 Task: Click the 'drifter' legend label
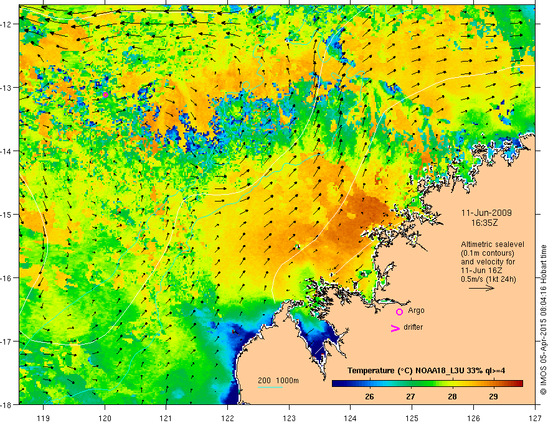pyautogui.click(x=413, y=327)
